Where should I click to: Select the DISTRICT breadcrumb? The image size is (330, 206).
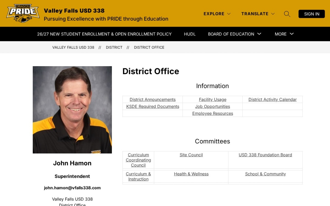(114, 48)
